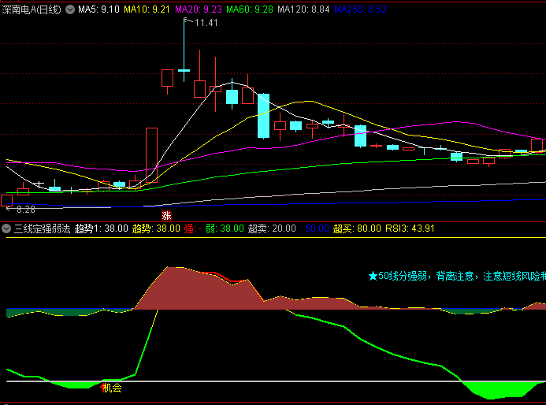
Task: Click the 11.41 high price marker
Action: (206, 22)
